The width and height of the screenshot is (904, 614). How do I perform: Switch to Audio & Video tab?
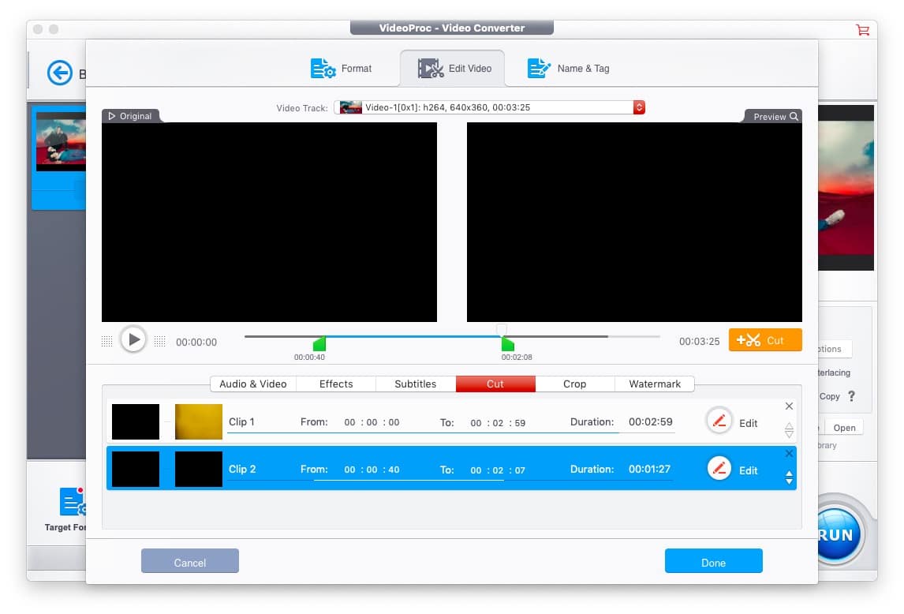[253, 384]
